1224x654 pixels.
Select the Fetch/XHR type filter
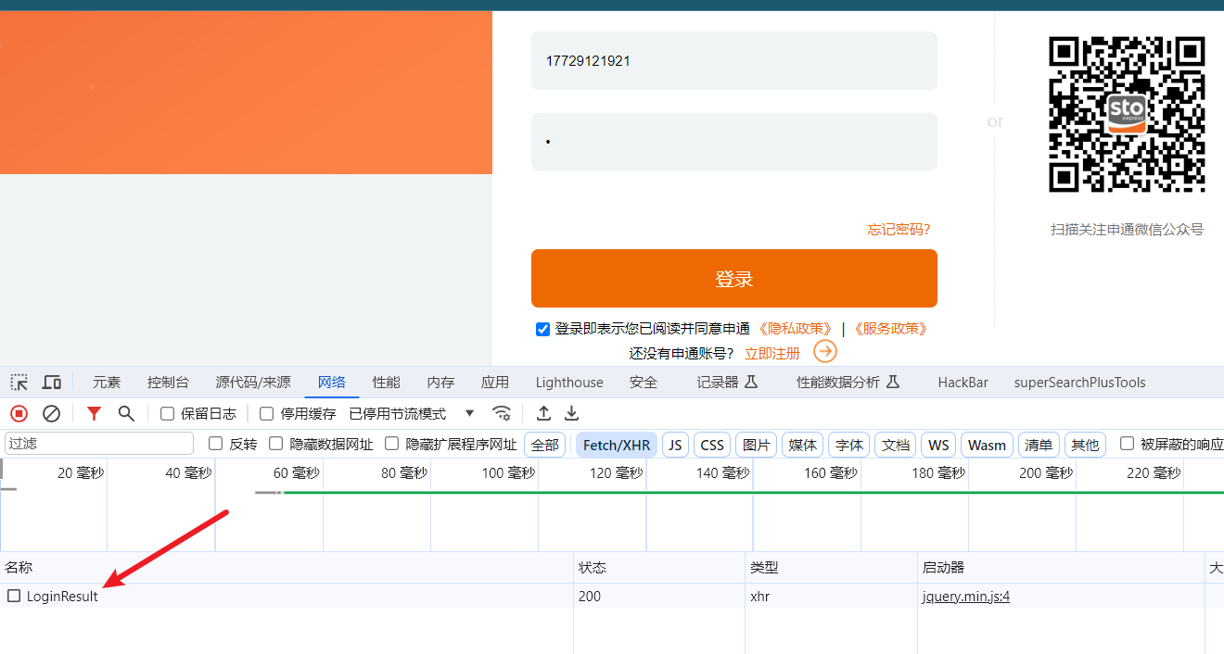(617, 445)
